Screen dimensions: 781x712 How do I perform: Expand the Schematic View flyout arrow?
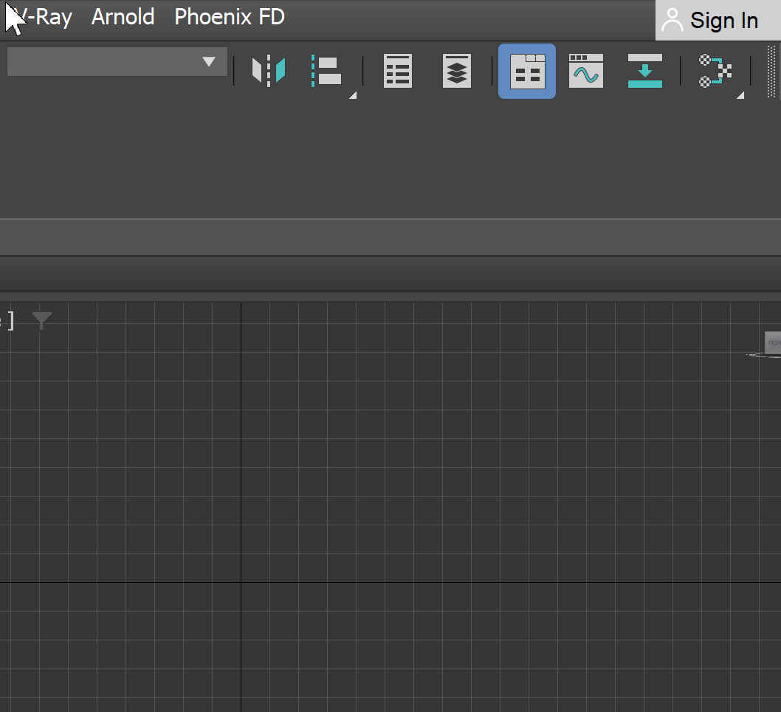tap(740, 95)
